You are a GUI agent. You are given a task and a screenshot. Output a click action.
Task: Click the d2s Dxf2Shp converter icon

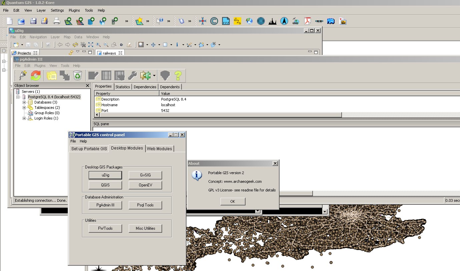click(x=237, y=21)
